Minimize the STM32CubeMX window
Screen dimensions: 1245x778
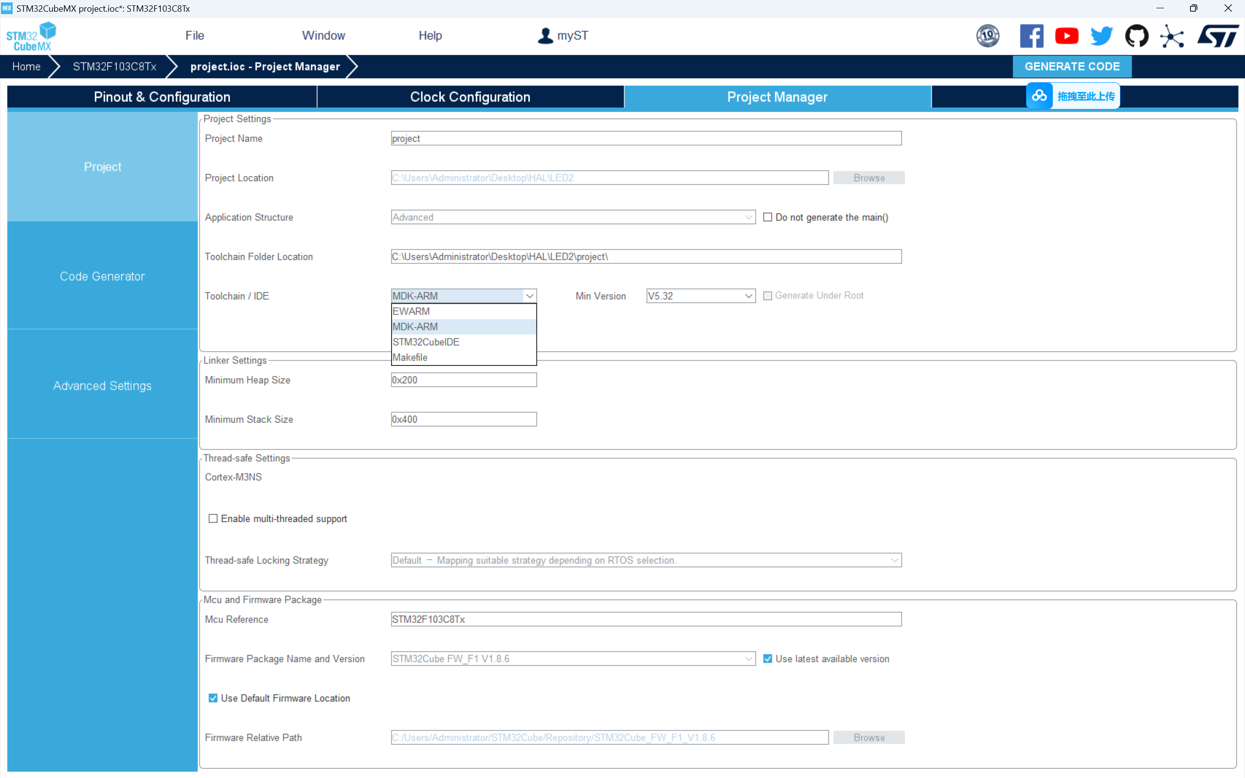(1159, 8)
